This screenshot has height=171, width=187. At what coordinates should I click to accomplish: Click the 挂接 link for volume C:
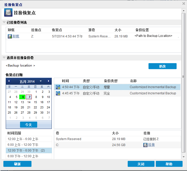[x=151, y=145]
